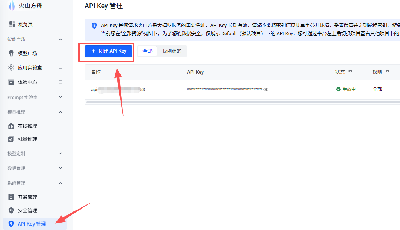Expand the 模型定制 section
Viewport: 400px width, 230px height.
pyautogui.click(x=60, y=153)
